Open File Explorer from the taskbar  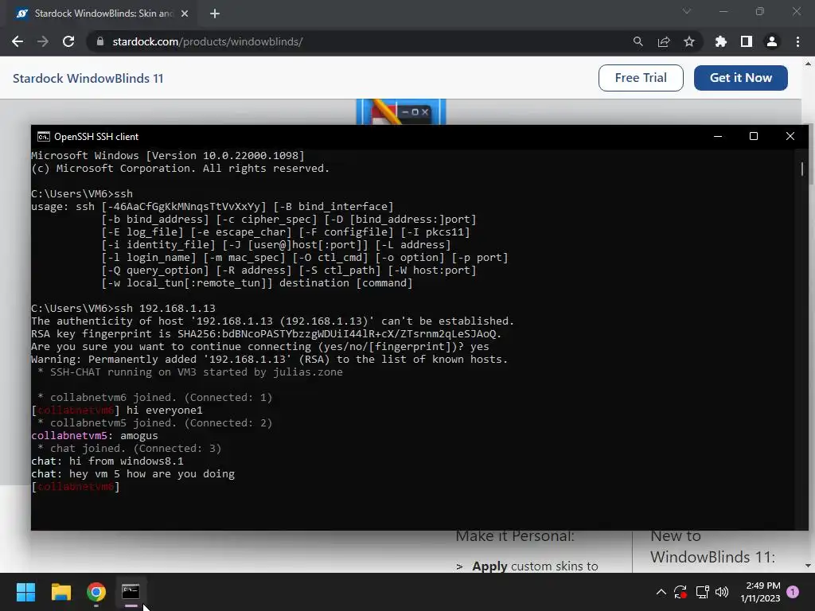[60, 592]
